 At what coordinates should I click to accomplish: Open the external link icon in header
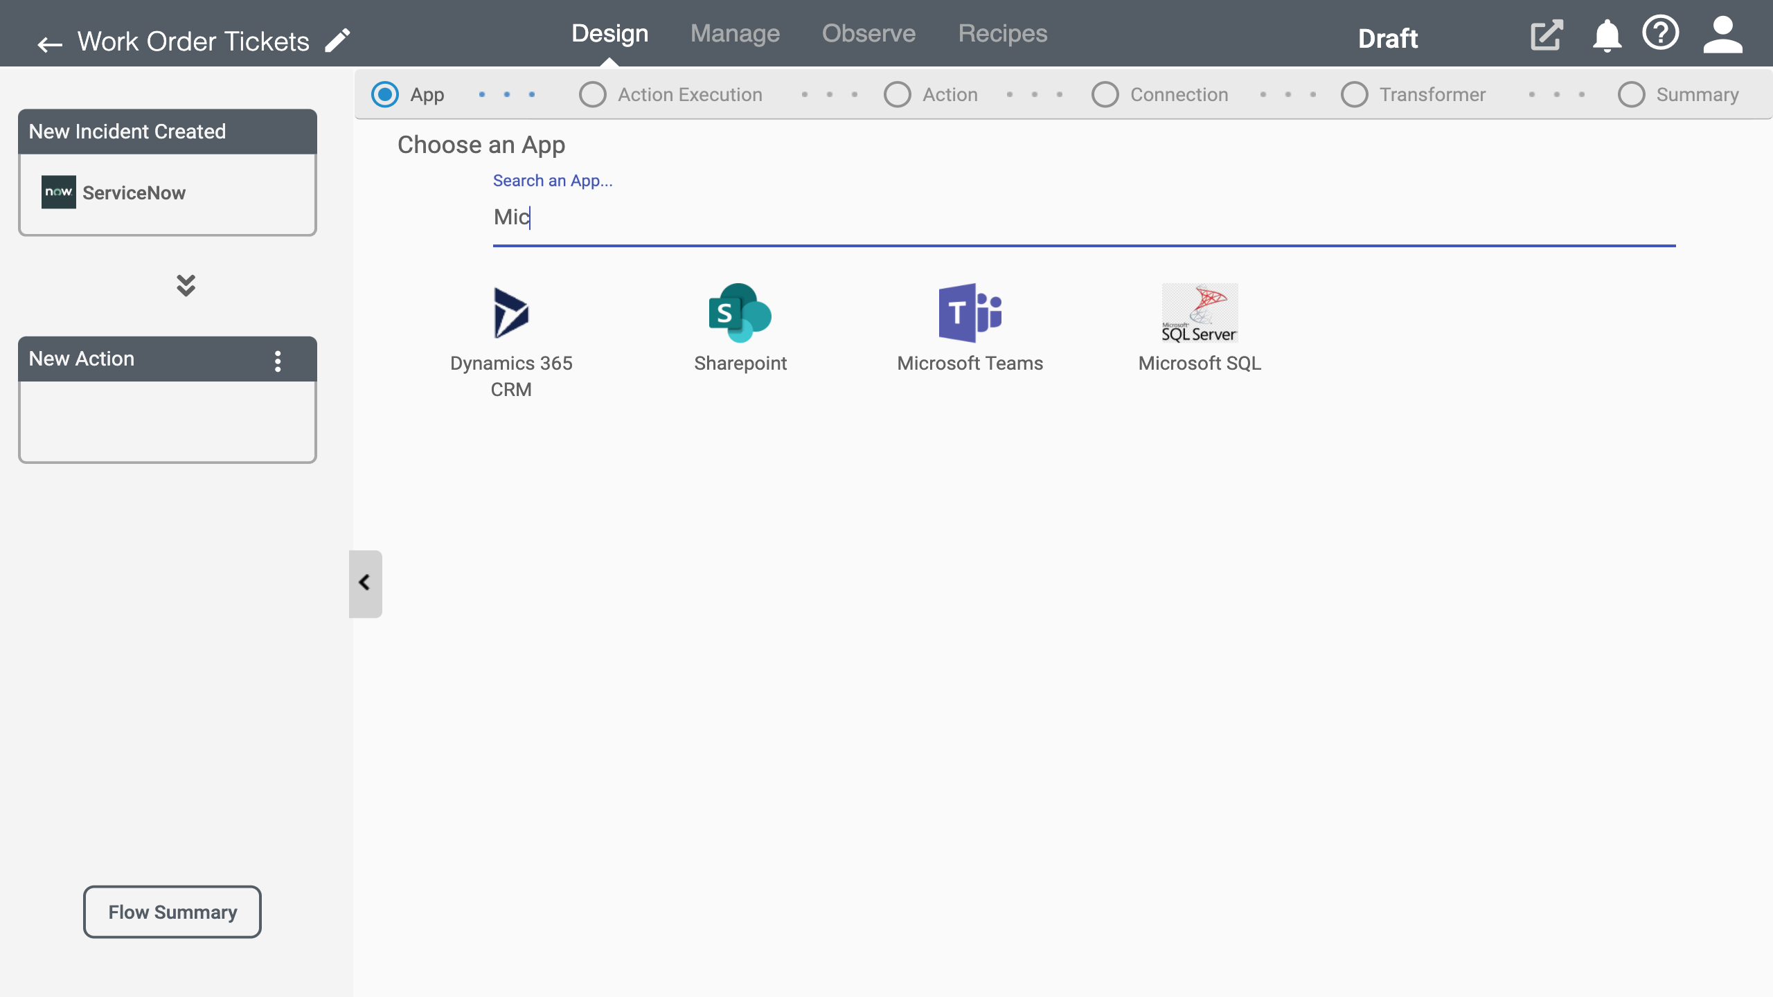click(1547, 35)
